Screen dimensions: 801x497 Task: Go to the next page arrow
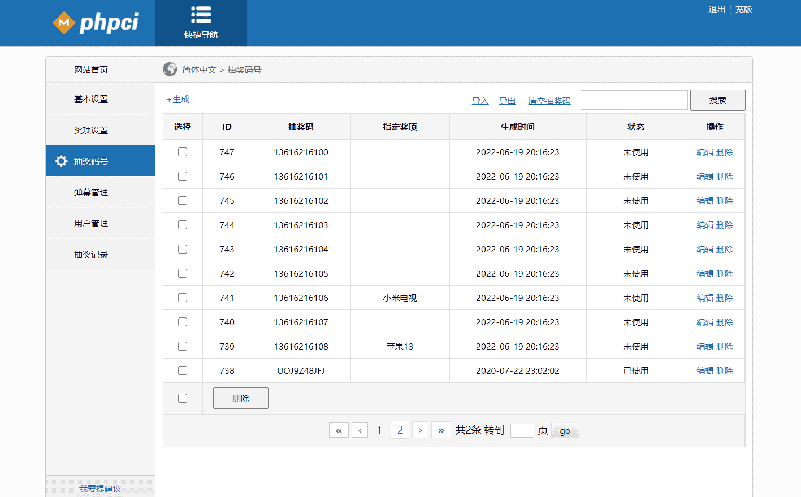coord(420,430)
